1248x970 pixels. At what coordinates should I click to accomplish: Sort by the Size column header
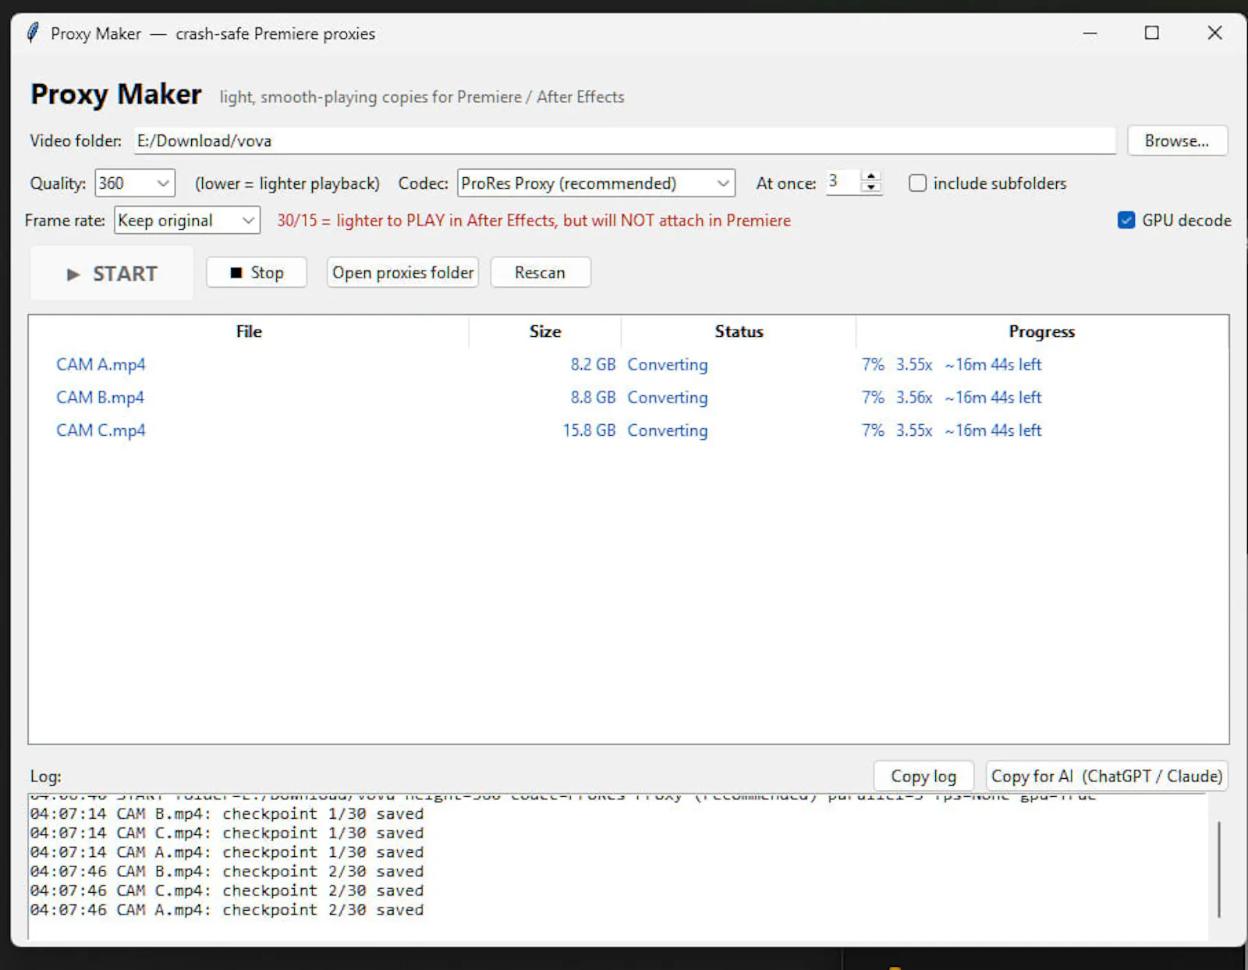pos(545,331)
